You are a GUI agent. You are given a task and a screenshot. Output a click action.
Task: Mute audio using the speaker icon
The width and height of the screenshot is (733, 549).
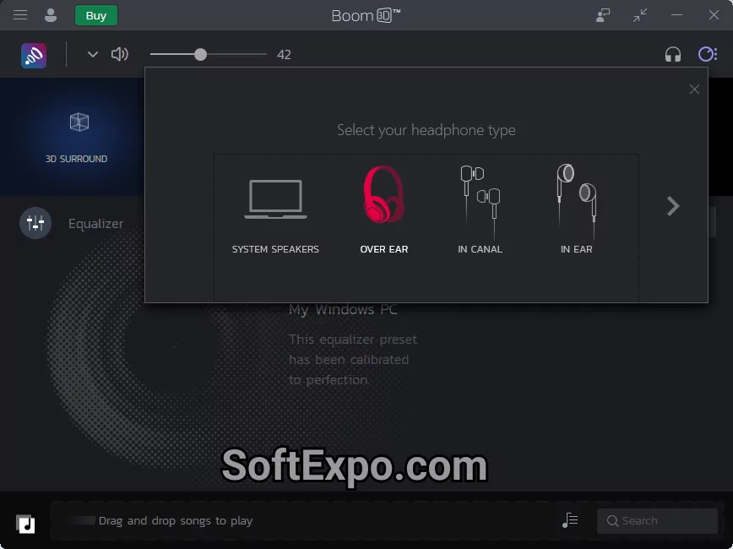point(120,54)
